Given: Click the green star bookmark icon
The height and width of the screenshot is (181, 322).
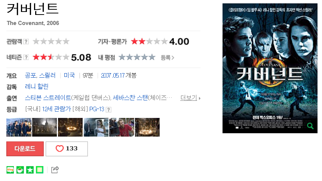Looking at the screenshot, I should pyautogui.click(x=30, y=170).
